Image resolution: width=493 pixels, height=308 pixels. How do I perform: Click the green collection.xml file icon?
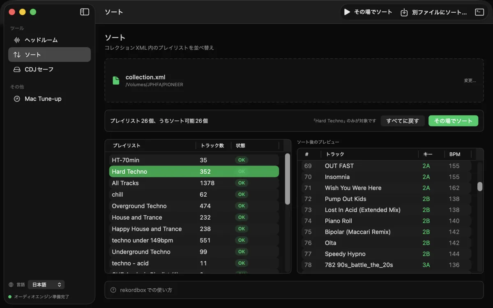click(116, 80)
